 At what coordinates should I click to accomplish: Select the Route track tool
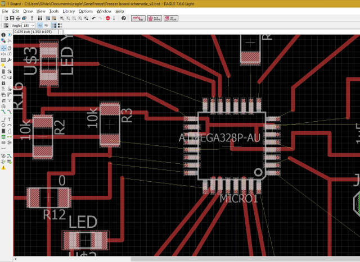[3, 112]
